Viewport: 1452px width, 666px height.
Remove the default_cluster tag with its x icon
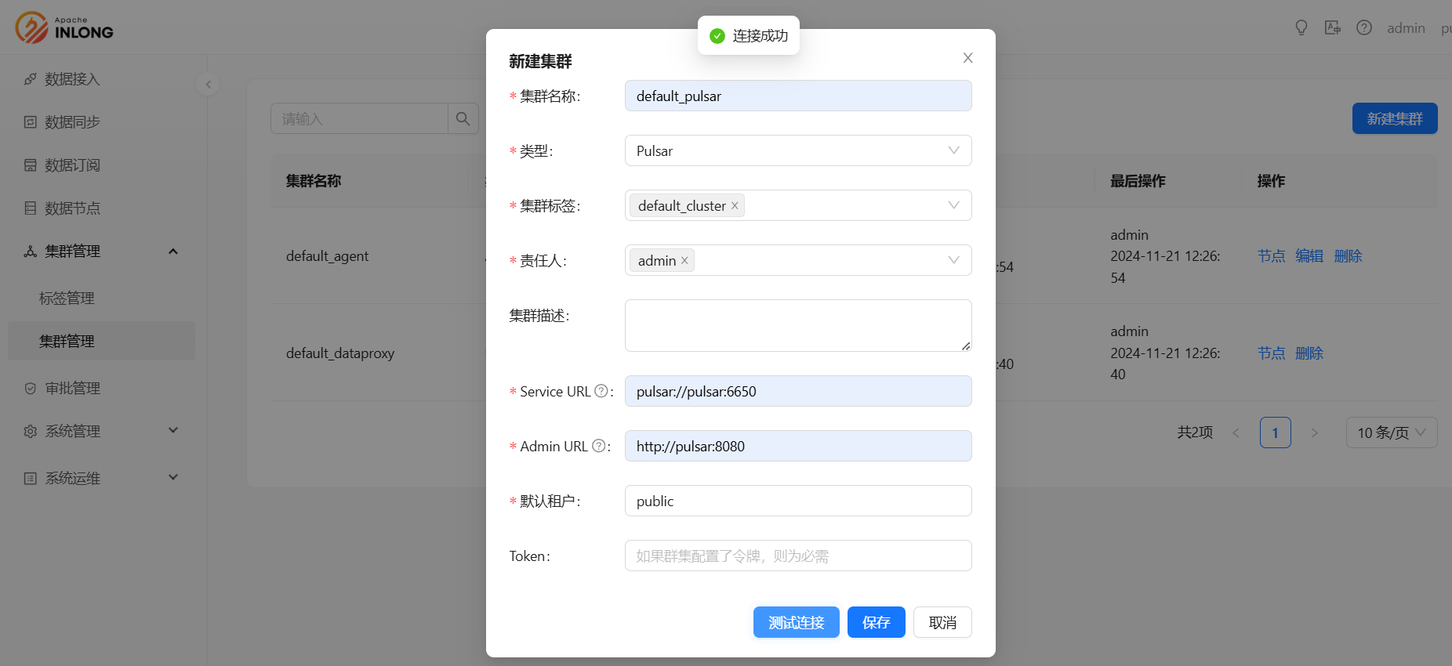tap(735, 206)
